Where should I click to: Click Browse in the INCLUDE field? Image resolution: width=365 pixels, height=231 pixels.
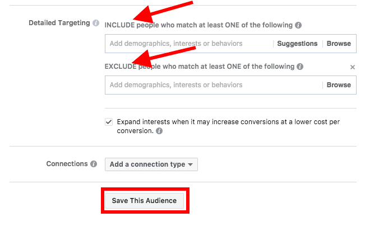pos(339,44)
